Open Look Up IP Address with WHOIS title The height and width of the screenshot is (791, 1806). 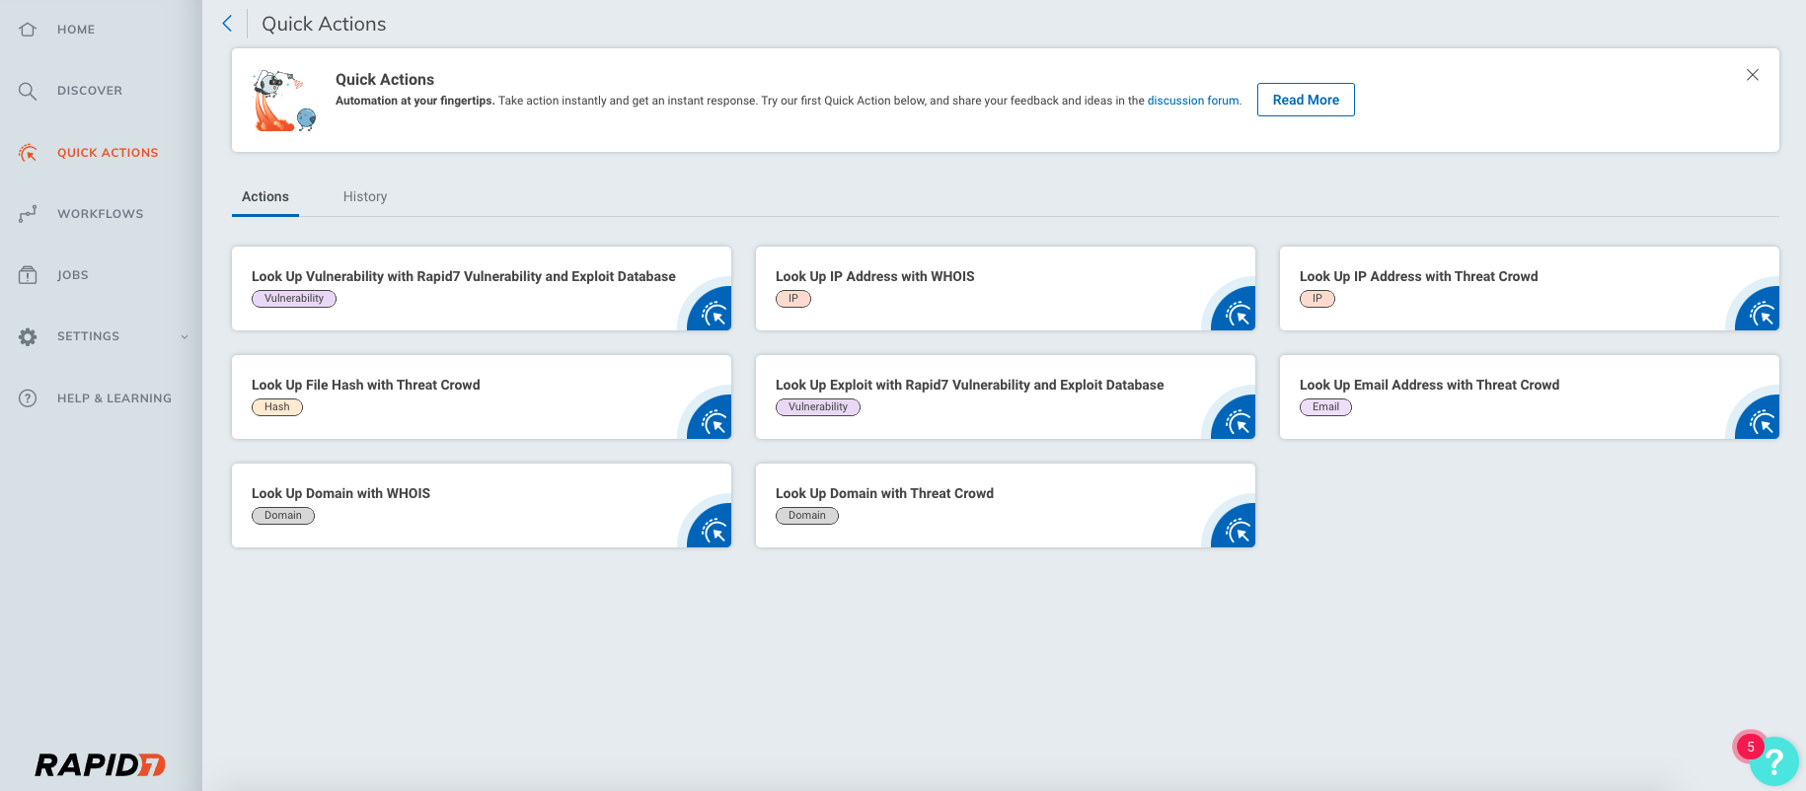(875, 277)
